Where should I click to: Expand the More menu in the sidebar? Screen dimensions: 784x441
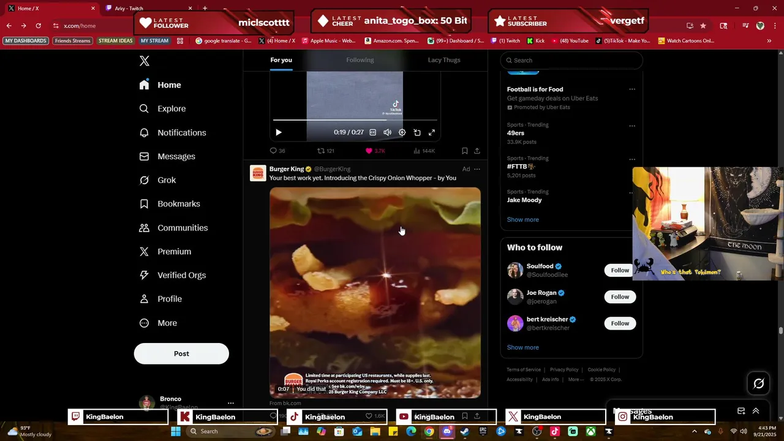coord(158,323)
